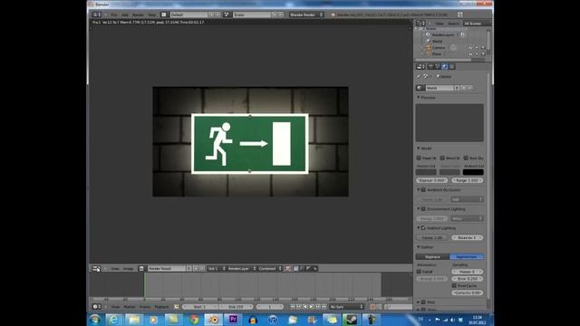Viewport: 580px width, 326px height.
Task: Pick the Zenith Color swatch
Action: (x=449, y=172)
